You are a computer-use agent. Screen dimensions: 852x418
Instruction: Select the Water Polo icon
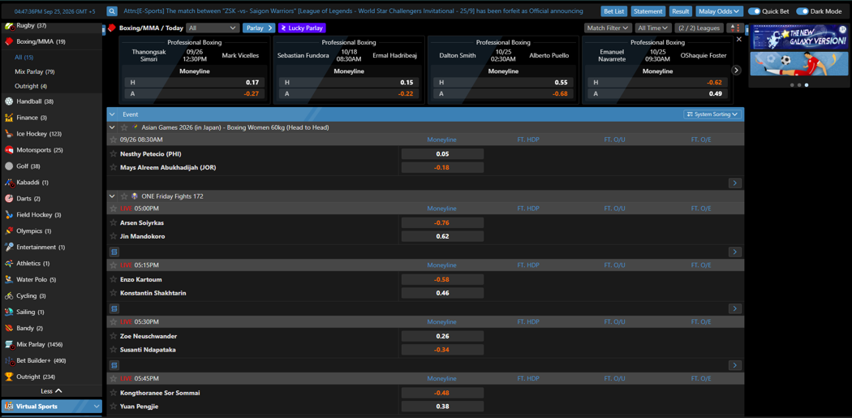tap(9, 280)
